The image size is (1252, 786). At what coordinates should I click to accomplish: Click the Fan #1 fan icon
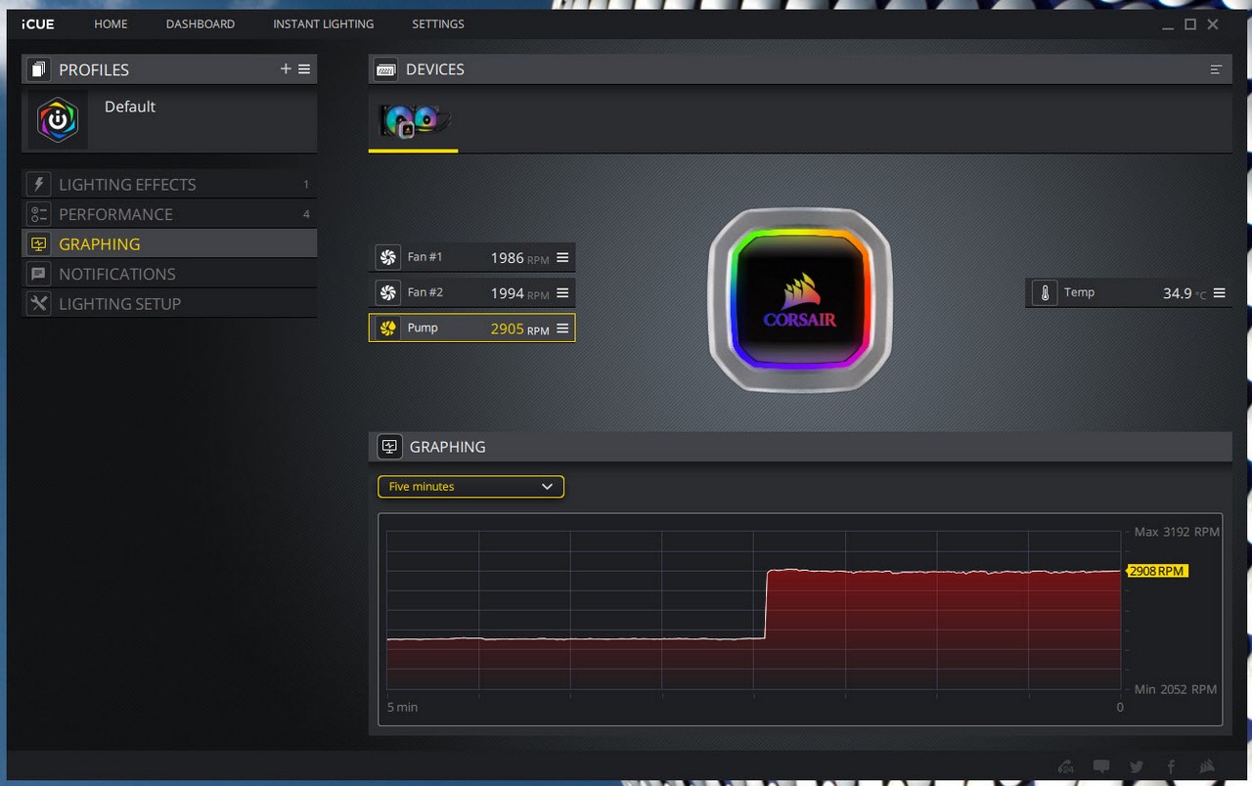click(x=387, y=258)
